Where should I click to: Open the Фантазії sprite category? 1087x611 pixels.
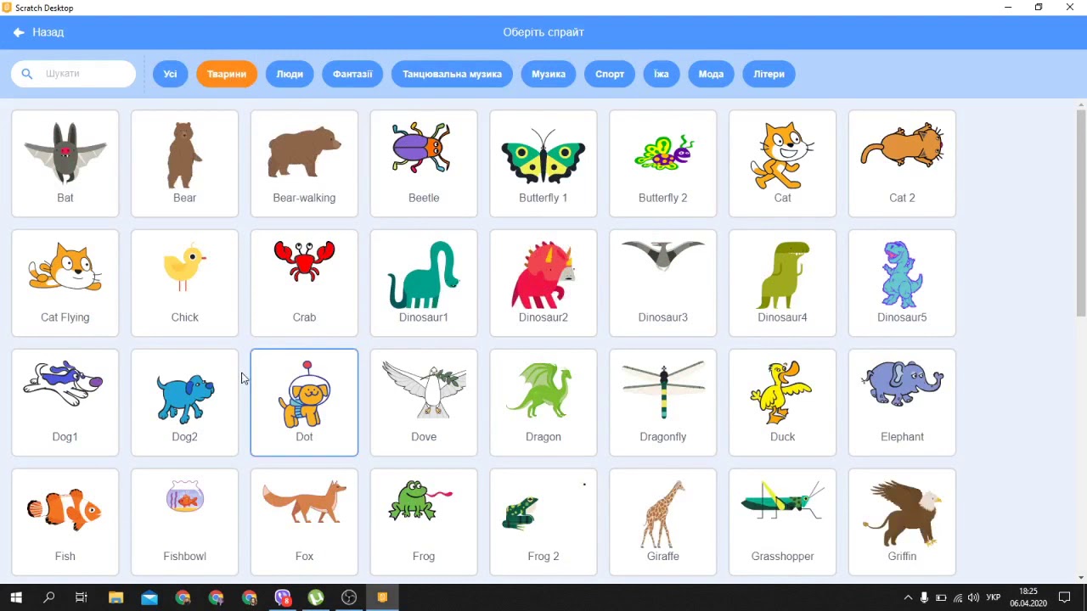pyautogui.click(x=352, y=74)
